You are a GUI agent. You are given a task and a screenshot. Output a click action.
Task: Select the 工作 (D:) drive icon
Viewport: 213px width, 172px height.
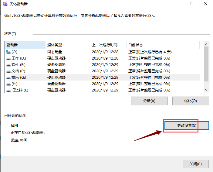[8, 58]
